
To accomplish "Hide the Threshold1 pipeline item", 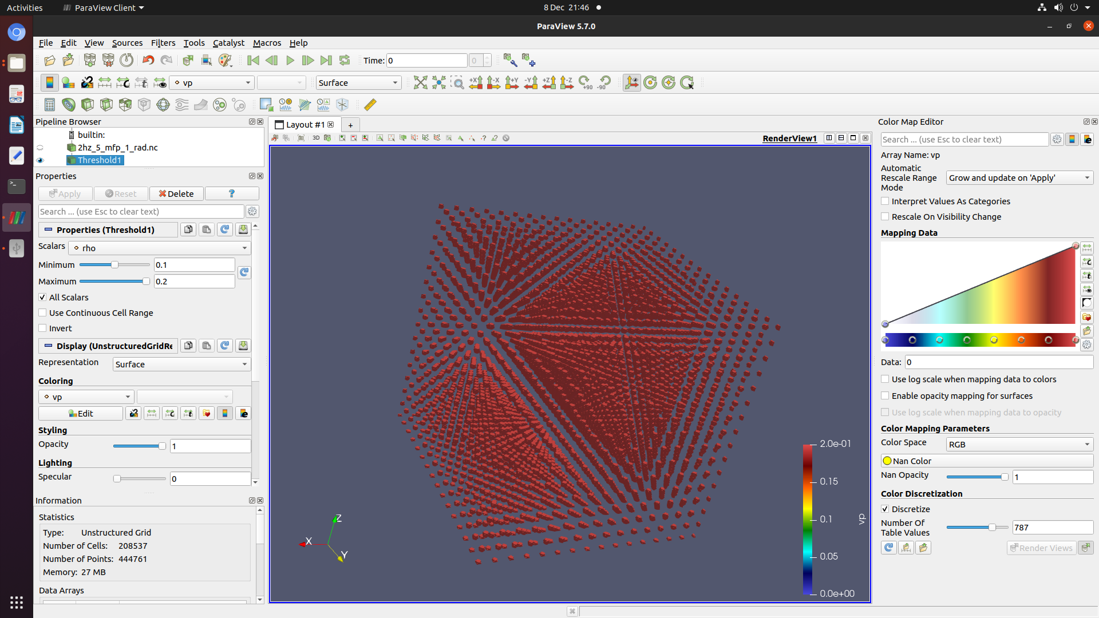I will (40, 160).
